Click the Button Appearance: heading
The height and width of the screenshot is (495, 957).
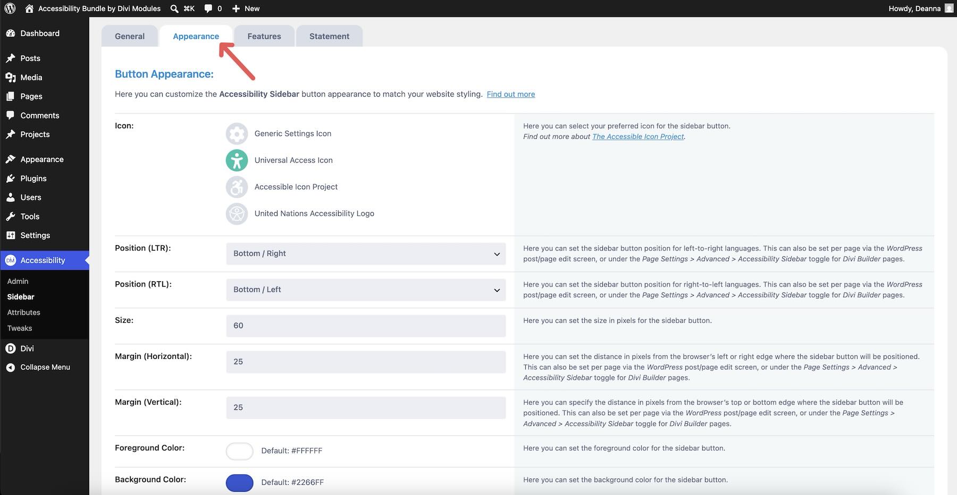pyautogui.click(x=164, y=74)
